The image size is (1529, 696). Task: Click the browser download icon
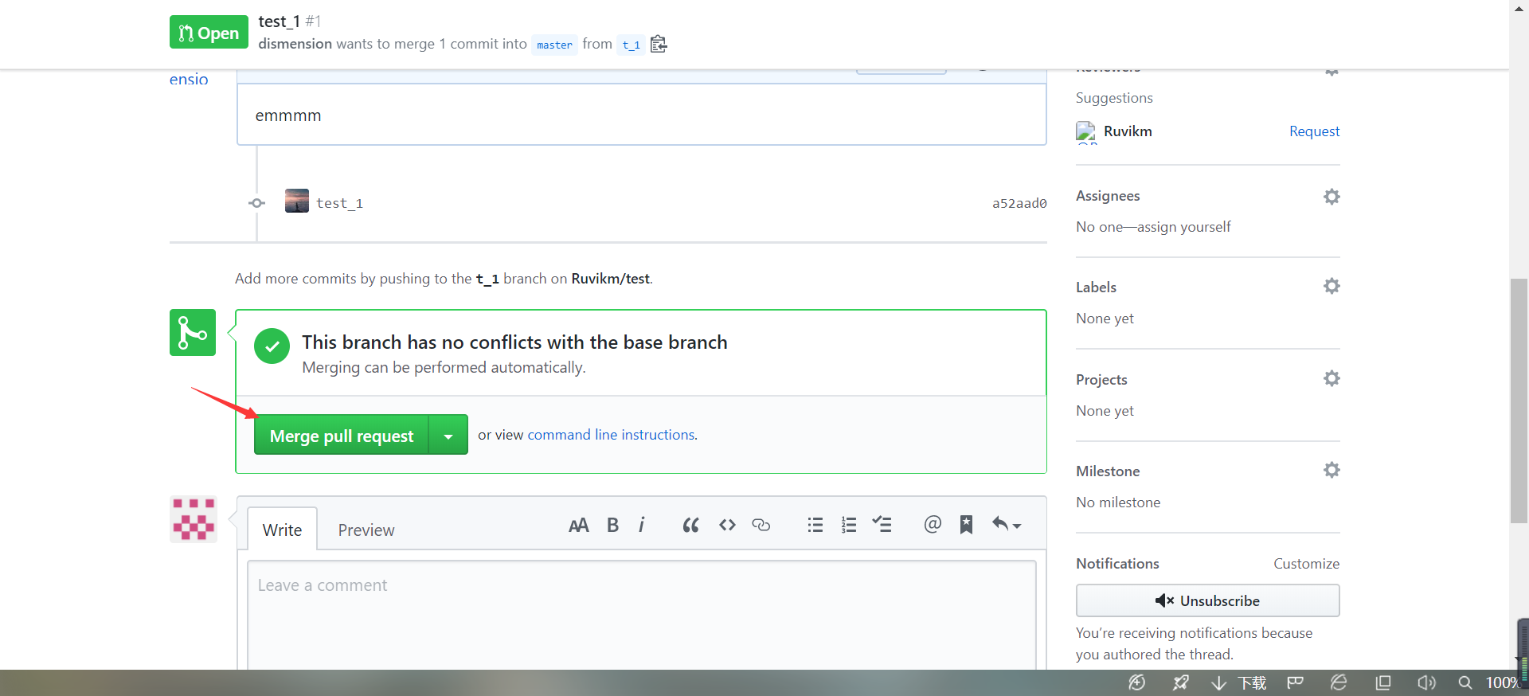tap(1218, 683)
